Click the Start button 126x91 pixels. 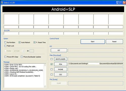(93, 41)
